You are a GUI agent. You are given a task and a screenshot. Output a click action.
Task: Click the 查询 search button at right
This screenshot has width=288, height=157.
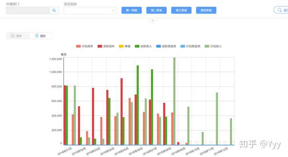tap(281, 10)
